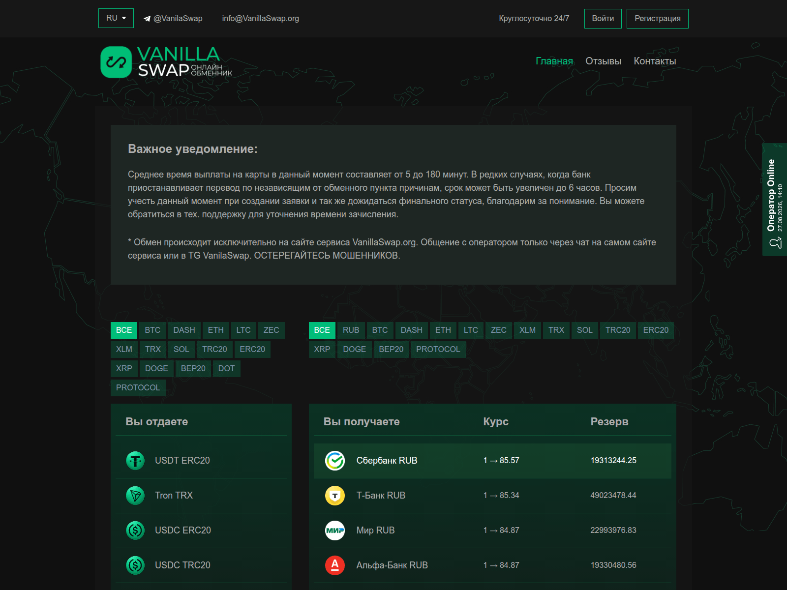The image size is (787, 590).
Task: Click the Т-Банк logo icon
Action: tap(335, 496)
